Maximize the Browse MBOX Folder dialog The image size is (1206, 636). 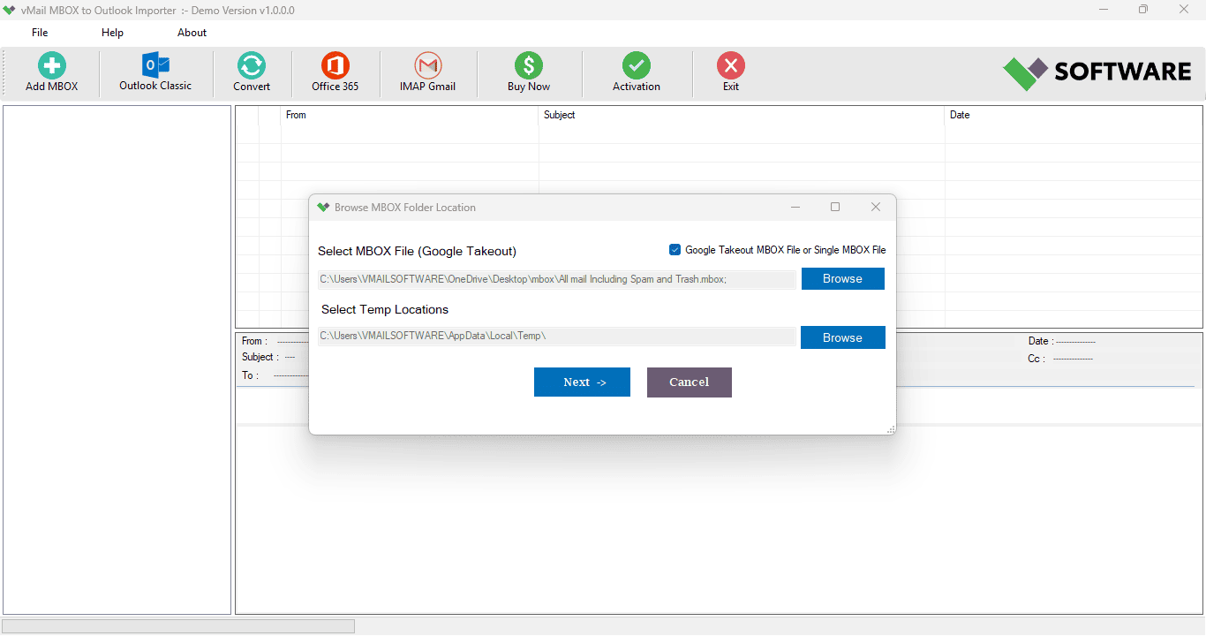[x=835, y=208]
